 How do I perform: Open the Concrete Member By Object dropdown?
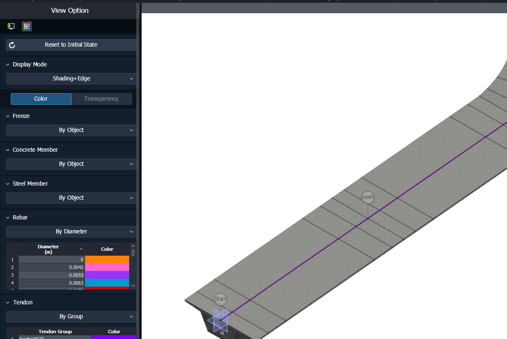71,164
